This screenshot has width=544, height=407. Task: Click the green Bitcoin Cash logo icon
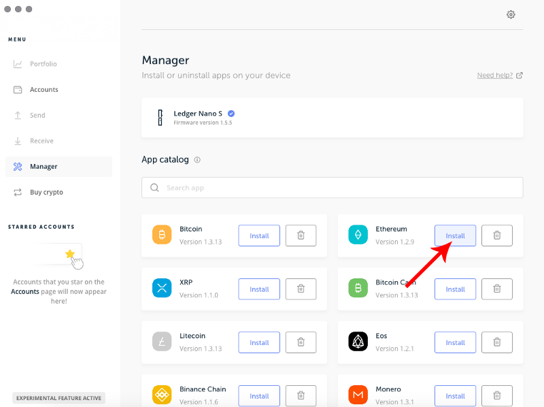click(x=358, y=288)
